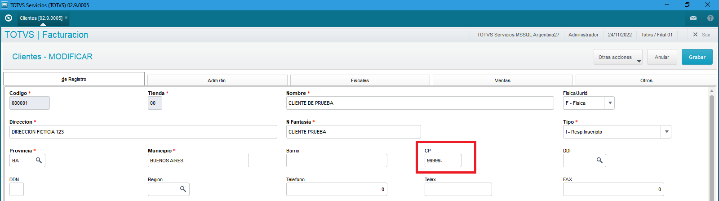This screenshot has height=201, width=719.
Task: Open Provincia lookup magnifier
Action: tap(39, 161)
